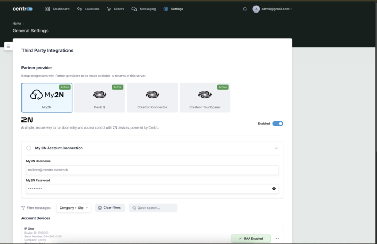Select the My 2N Account Connection radio circle

(29, 148)
